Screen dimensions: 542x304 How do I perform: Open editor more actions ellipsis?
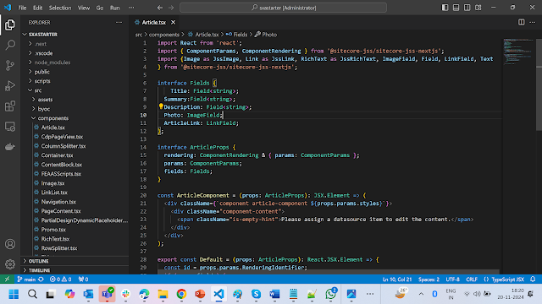tap(533, 23)
